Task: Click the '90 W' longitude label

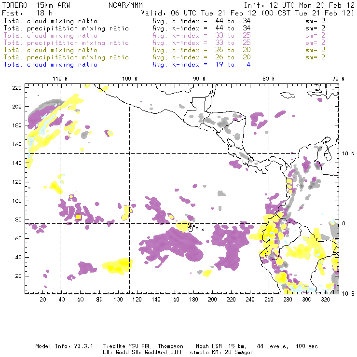Action: (x=199, y=79)
